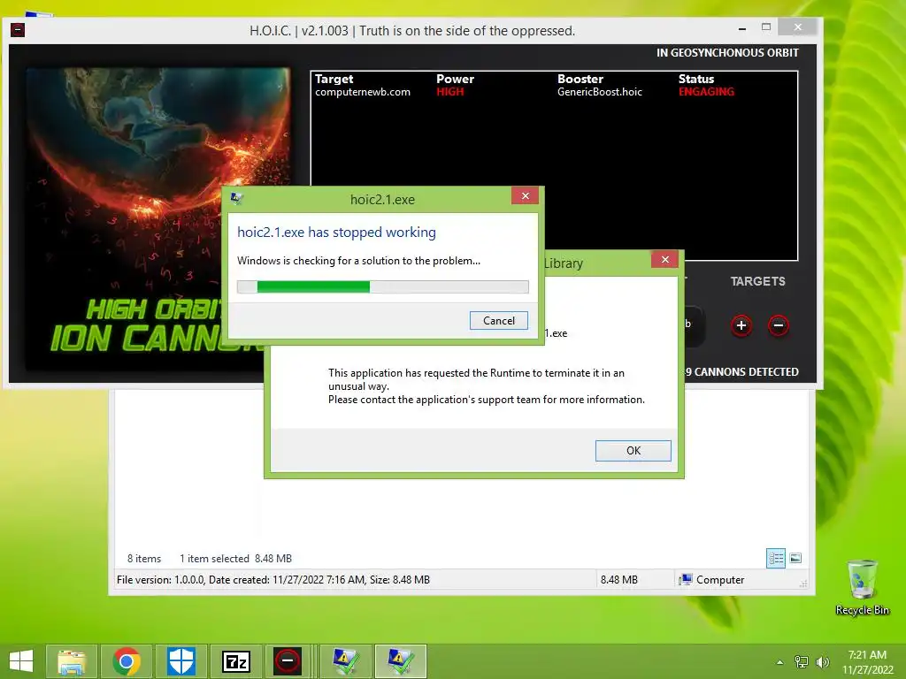This screenshot has height=679, width=906.
Task: Click the red plus add target button
Action: [741, 325]
